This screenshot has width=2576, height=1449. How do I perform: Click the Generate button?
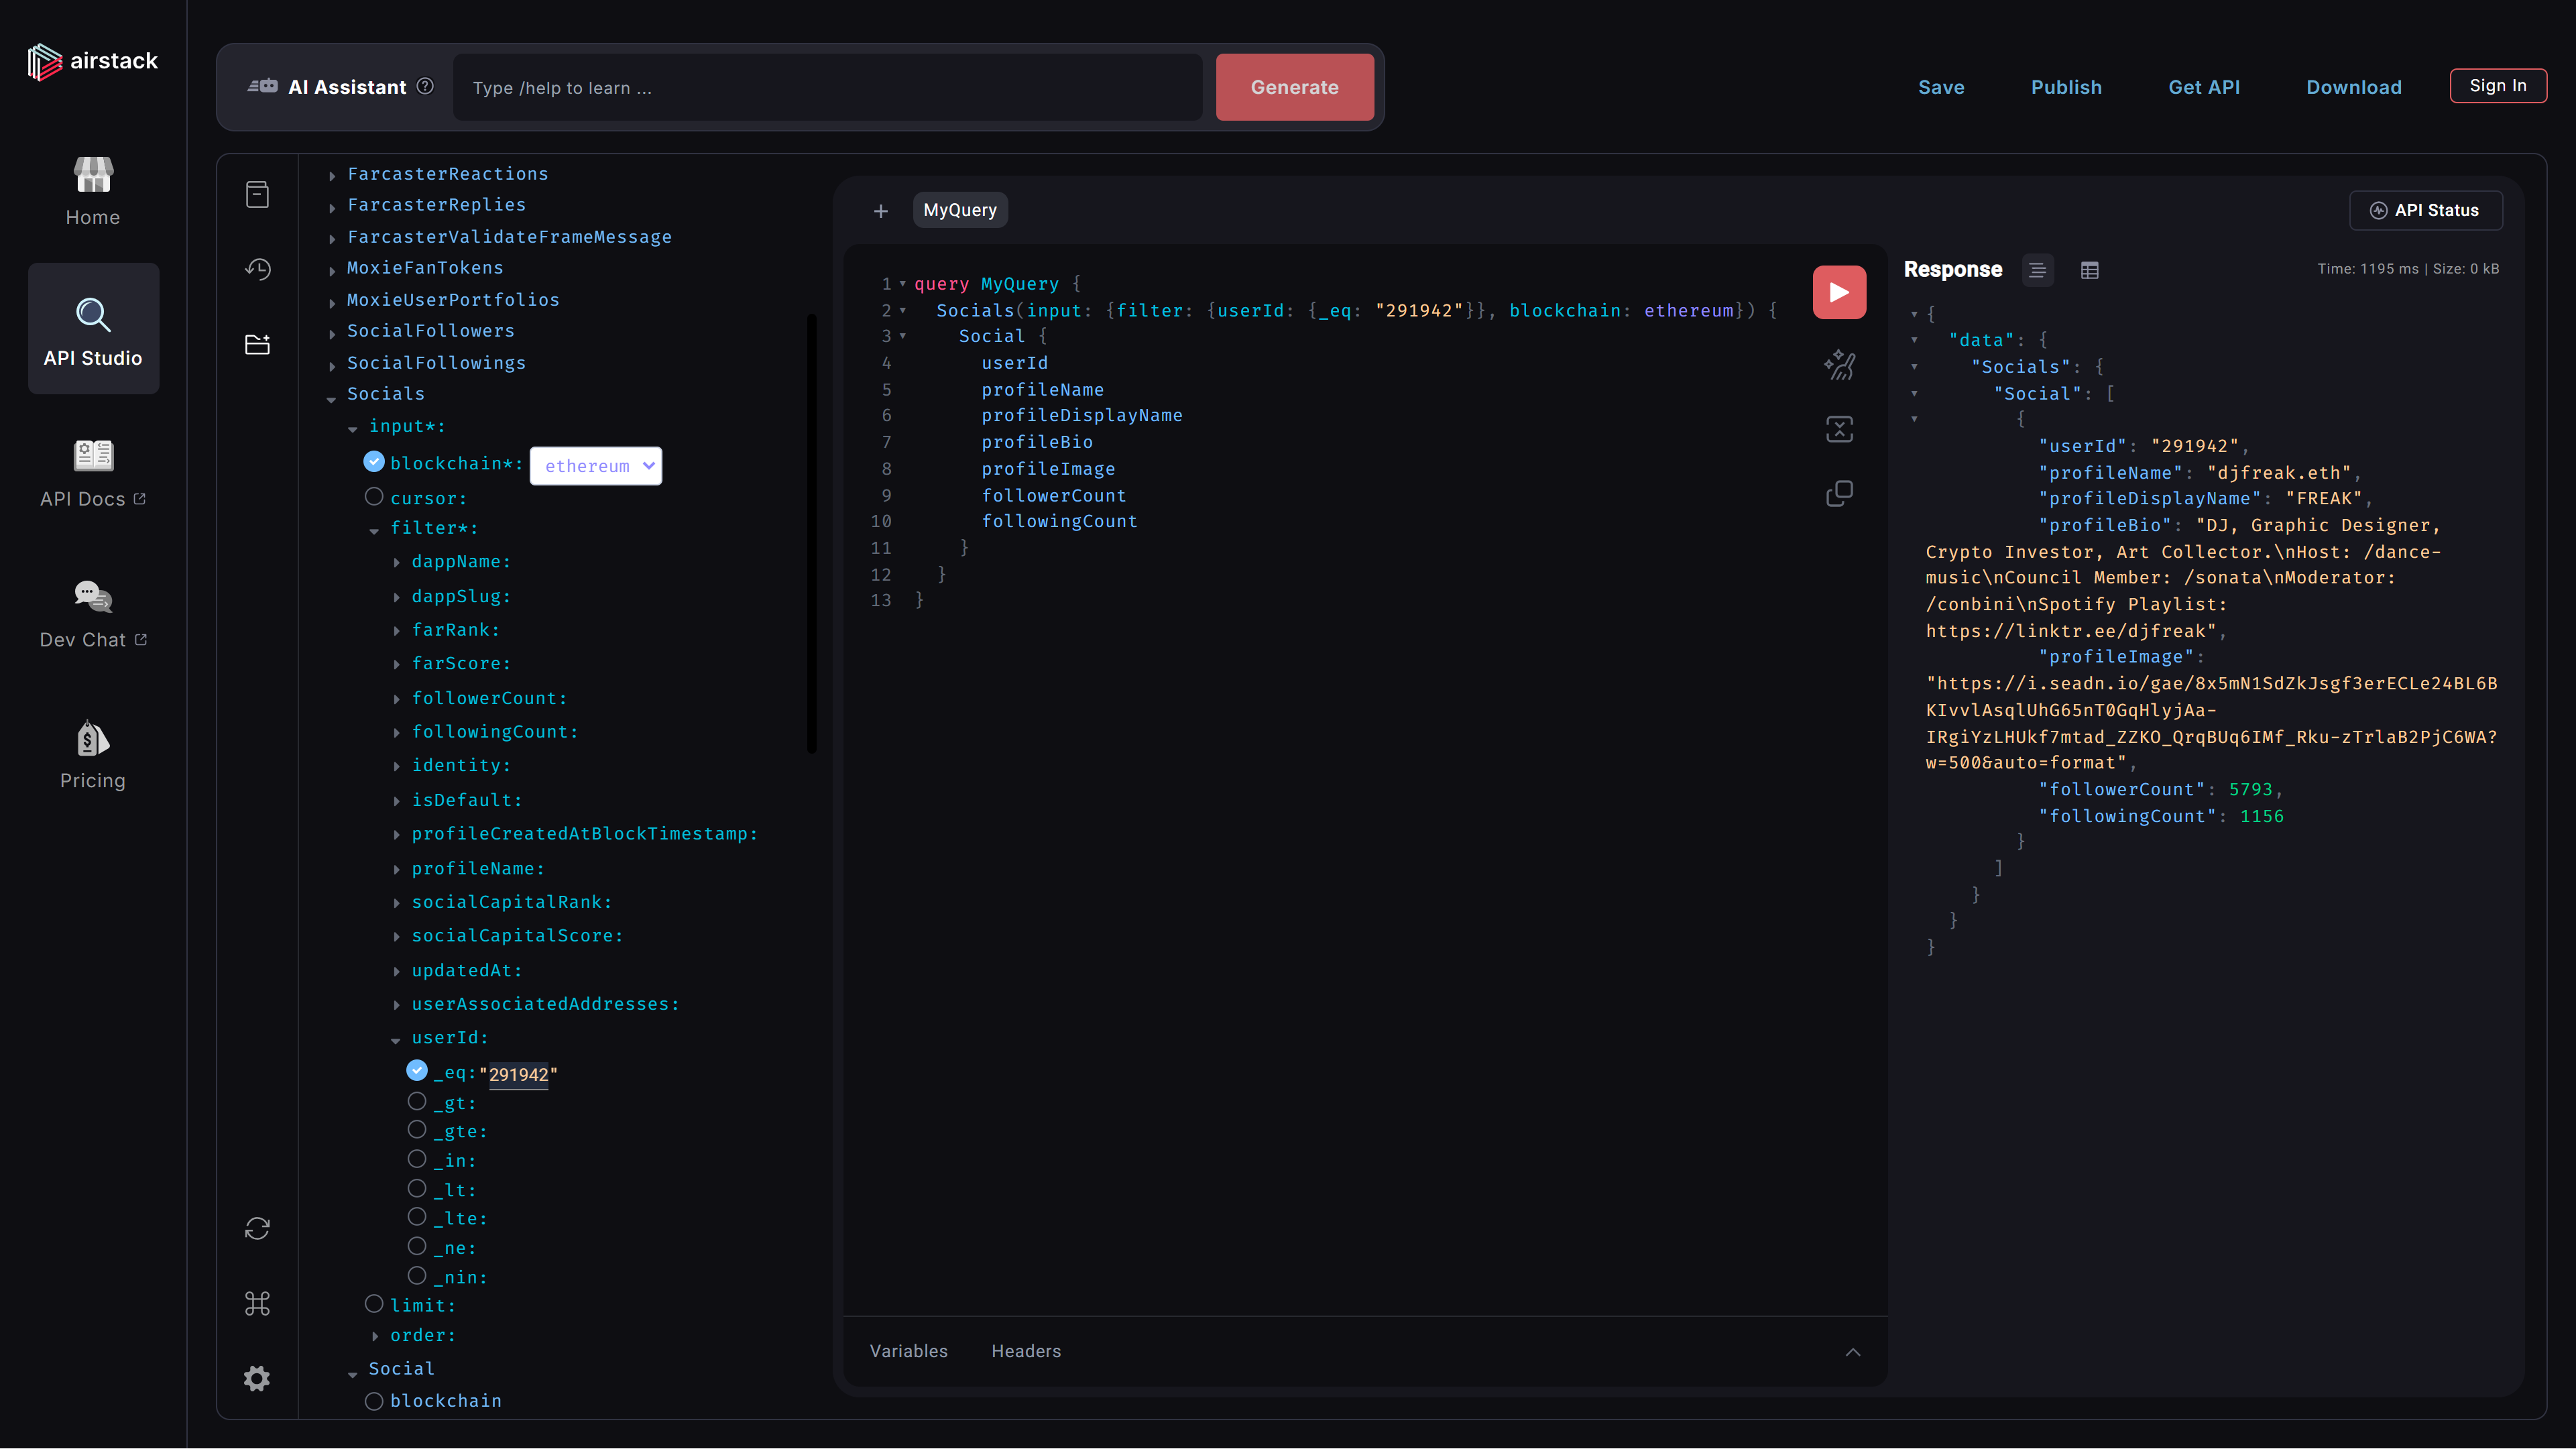pos(1294,87)
